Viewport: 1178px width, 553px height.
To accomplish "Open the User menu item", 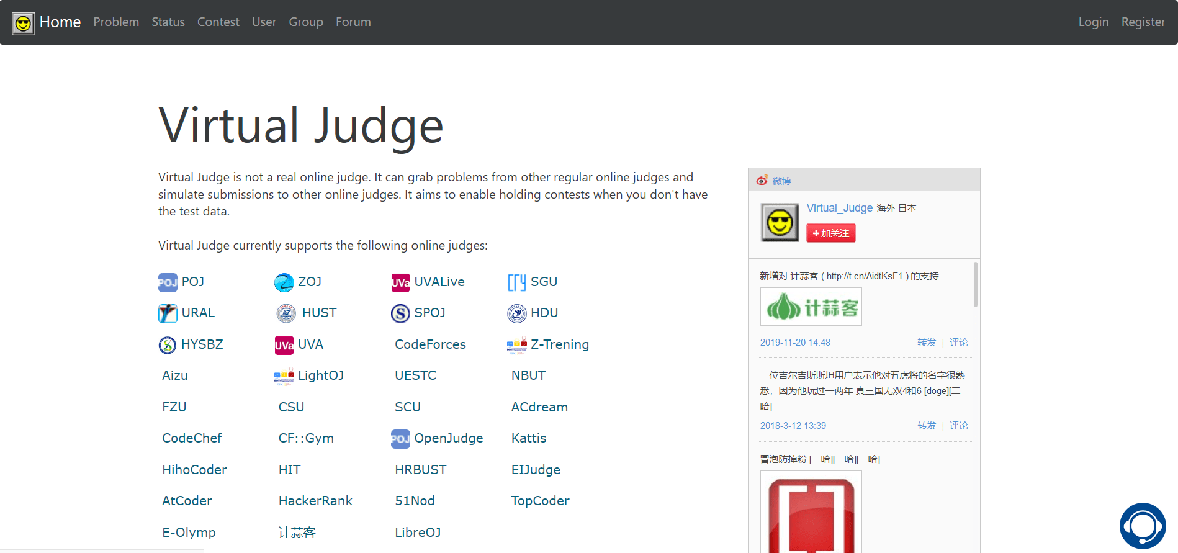I will tap(264, 22).
